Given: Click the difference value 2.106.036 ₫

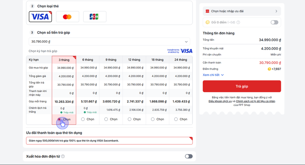Looking at the screenshot, I should tap(136, 110).
